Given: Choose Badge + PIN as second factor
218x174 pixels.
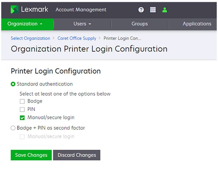Looking at the screenshot, I should pyautogui.click(x=13, y=128).
